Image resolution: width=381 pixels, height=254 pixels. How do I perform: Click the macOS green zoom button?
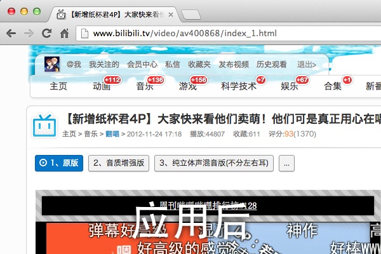click(x=37, y=11)
